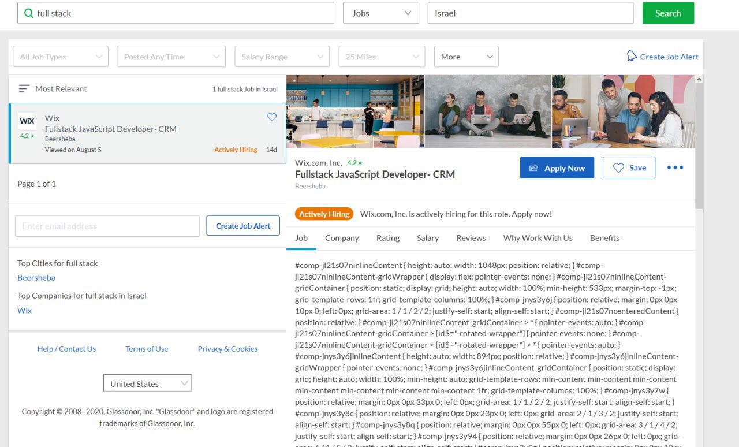Open the Beersheba top city link
The height and width of the screenshot is (447, 739).
pyautogui.click(x=36, y=278)
